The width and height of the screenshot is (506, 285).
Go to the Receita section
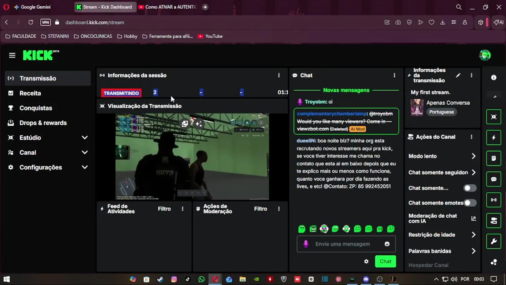coord(48,93)
